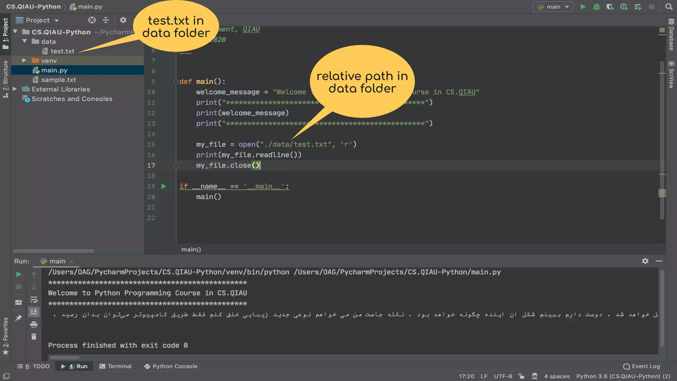This screenshot has width=677, height=381.
Task: Click the Debug bug icon in toolbar
Action: 596,7
